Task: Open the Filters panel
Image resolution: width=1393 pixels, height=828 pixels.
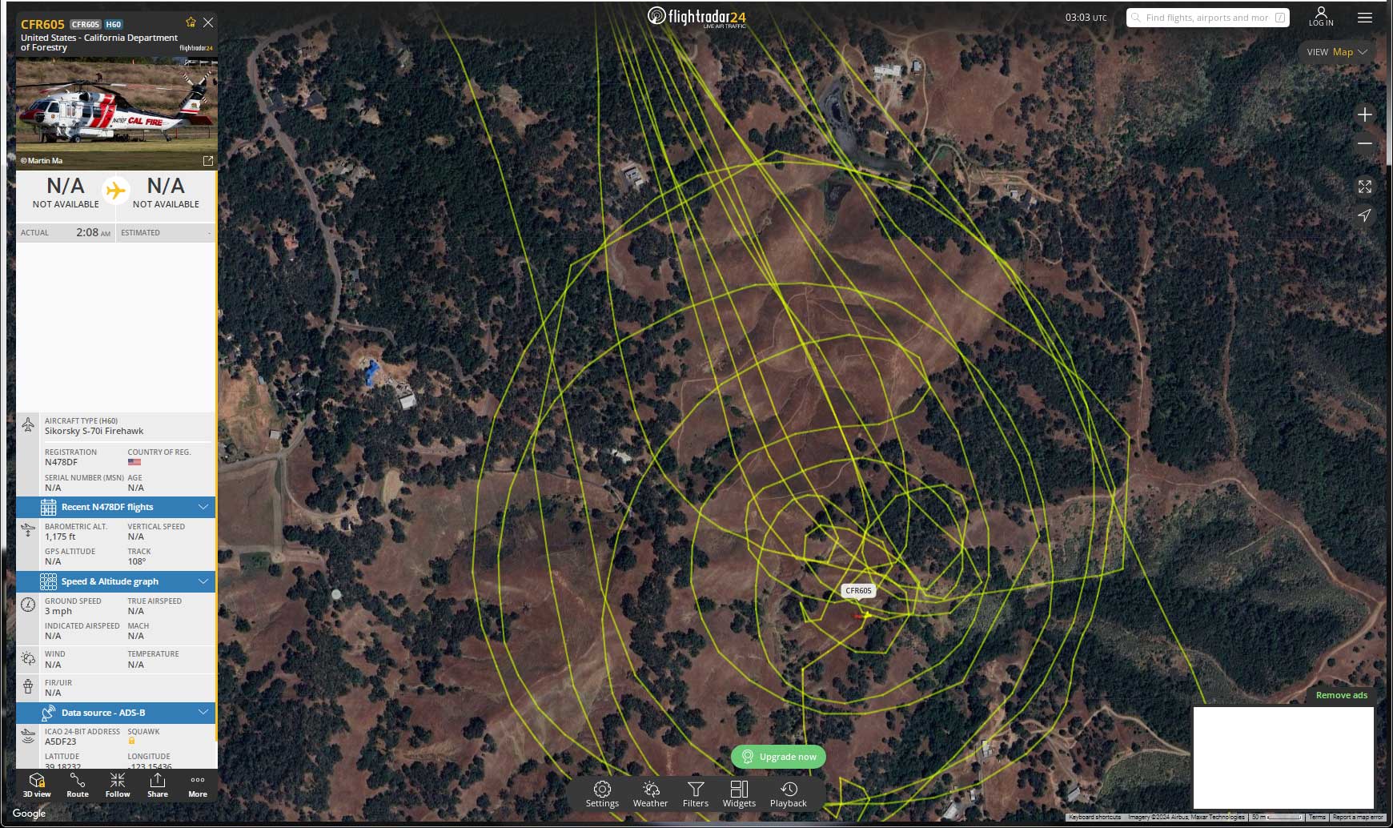Action: pyautogui.click(x=696, y=794)
